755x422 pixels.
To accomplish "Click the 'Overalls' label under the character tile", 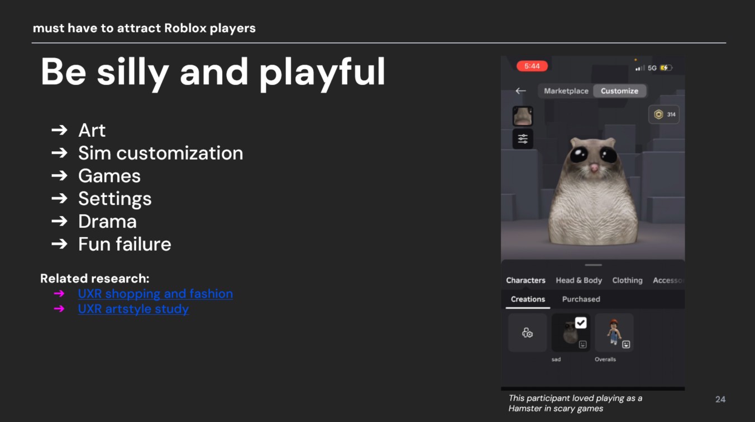I will pyautogui.click(x=605, y=359).
